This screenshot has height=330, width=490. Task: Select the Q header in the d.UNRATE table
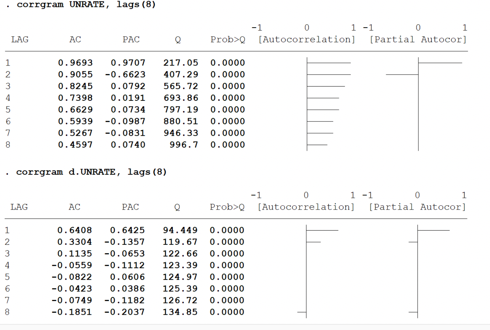pyautogui.click(x=177, y=207)
